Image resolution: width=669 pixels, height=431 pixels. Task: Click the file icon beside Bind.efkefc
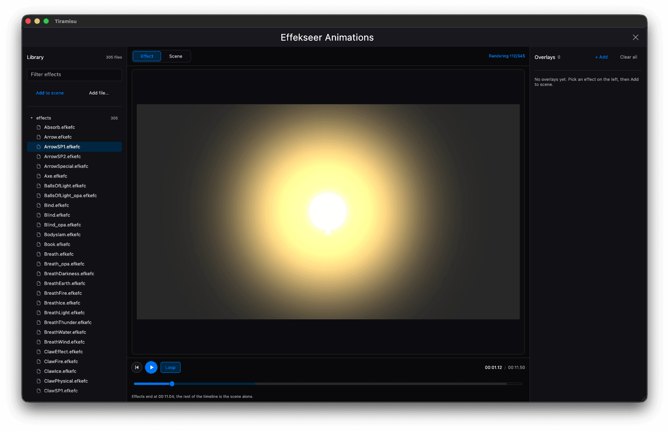tap(39, 205)
